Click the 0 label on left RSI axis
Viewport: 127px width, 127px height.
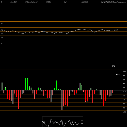1,43
